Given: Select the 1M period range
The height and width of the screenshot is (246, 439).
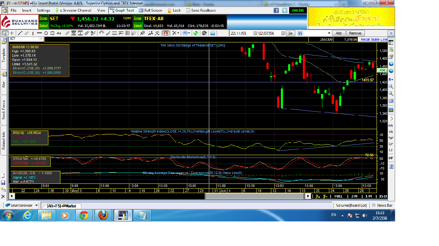Looking at the screenshot, I should [368, 196].
